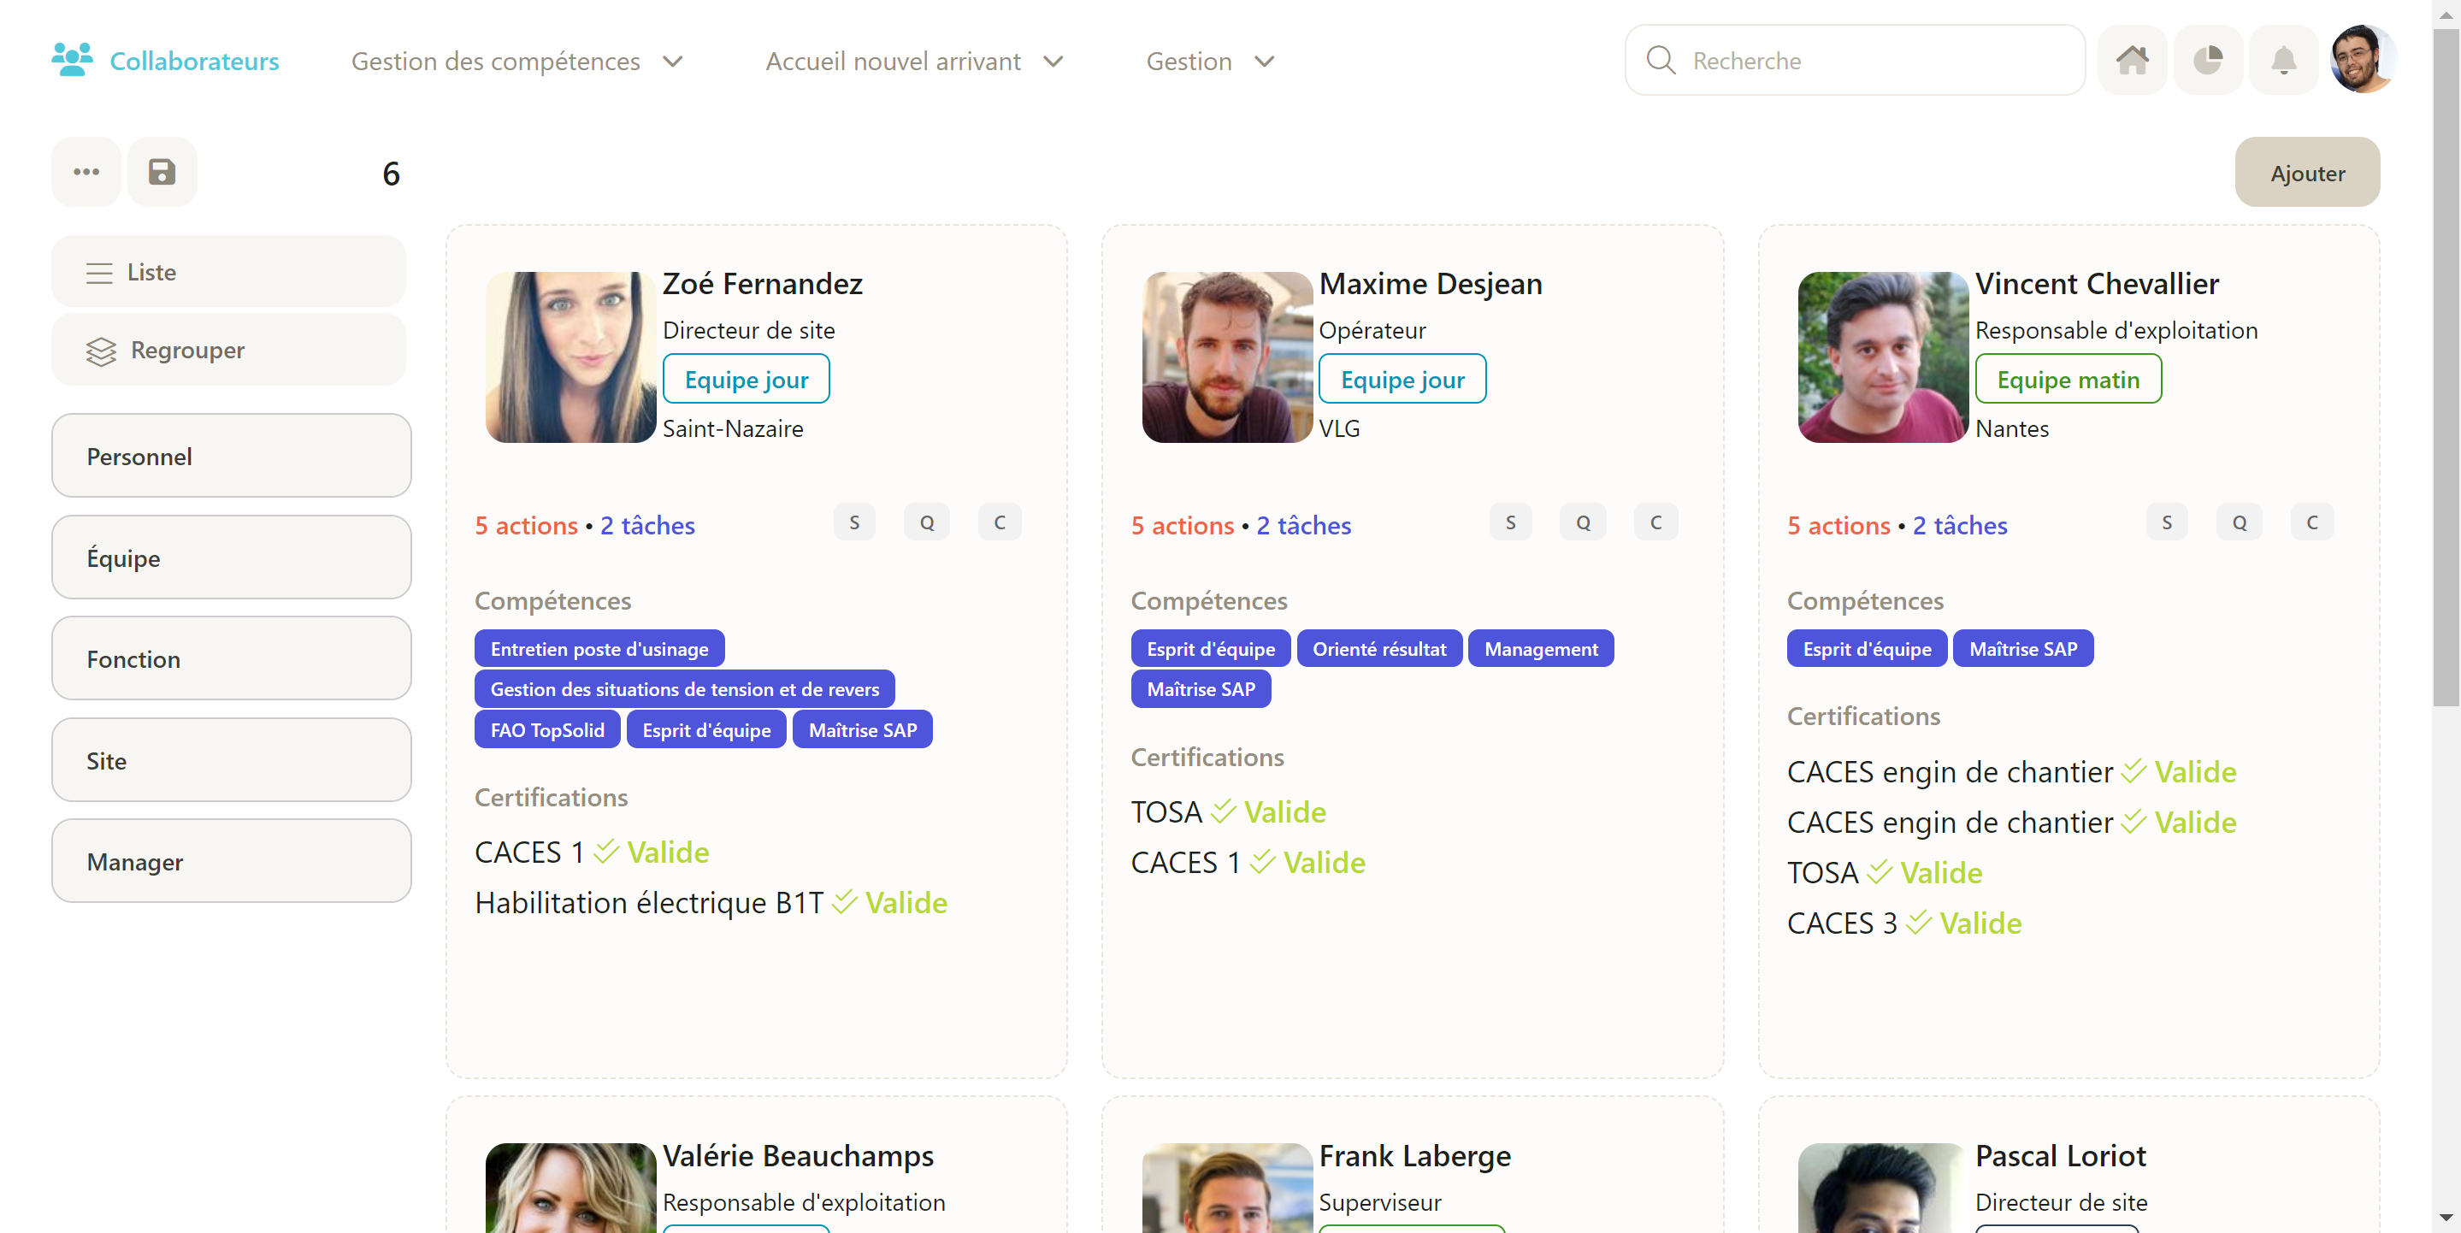The width and height of the screenshot is (2461, 1233).
Task: Click the Vincent Chevallier name
Action: [2096, 284]
